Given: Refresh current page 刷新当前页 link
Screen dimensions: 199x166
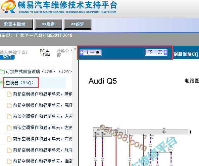Looking at the screenshot, I should 185,54.
